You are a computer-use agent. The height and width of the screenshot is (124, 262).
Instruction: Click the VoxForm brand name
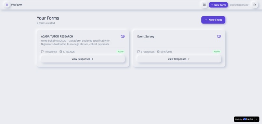click(17, 5)
